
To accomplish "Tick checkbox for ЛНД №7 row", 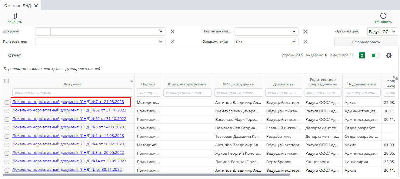I will coord(7,103).
